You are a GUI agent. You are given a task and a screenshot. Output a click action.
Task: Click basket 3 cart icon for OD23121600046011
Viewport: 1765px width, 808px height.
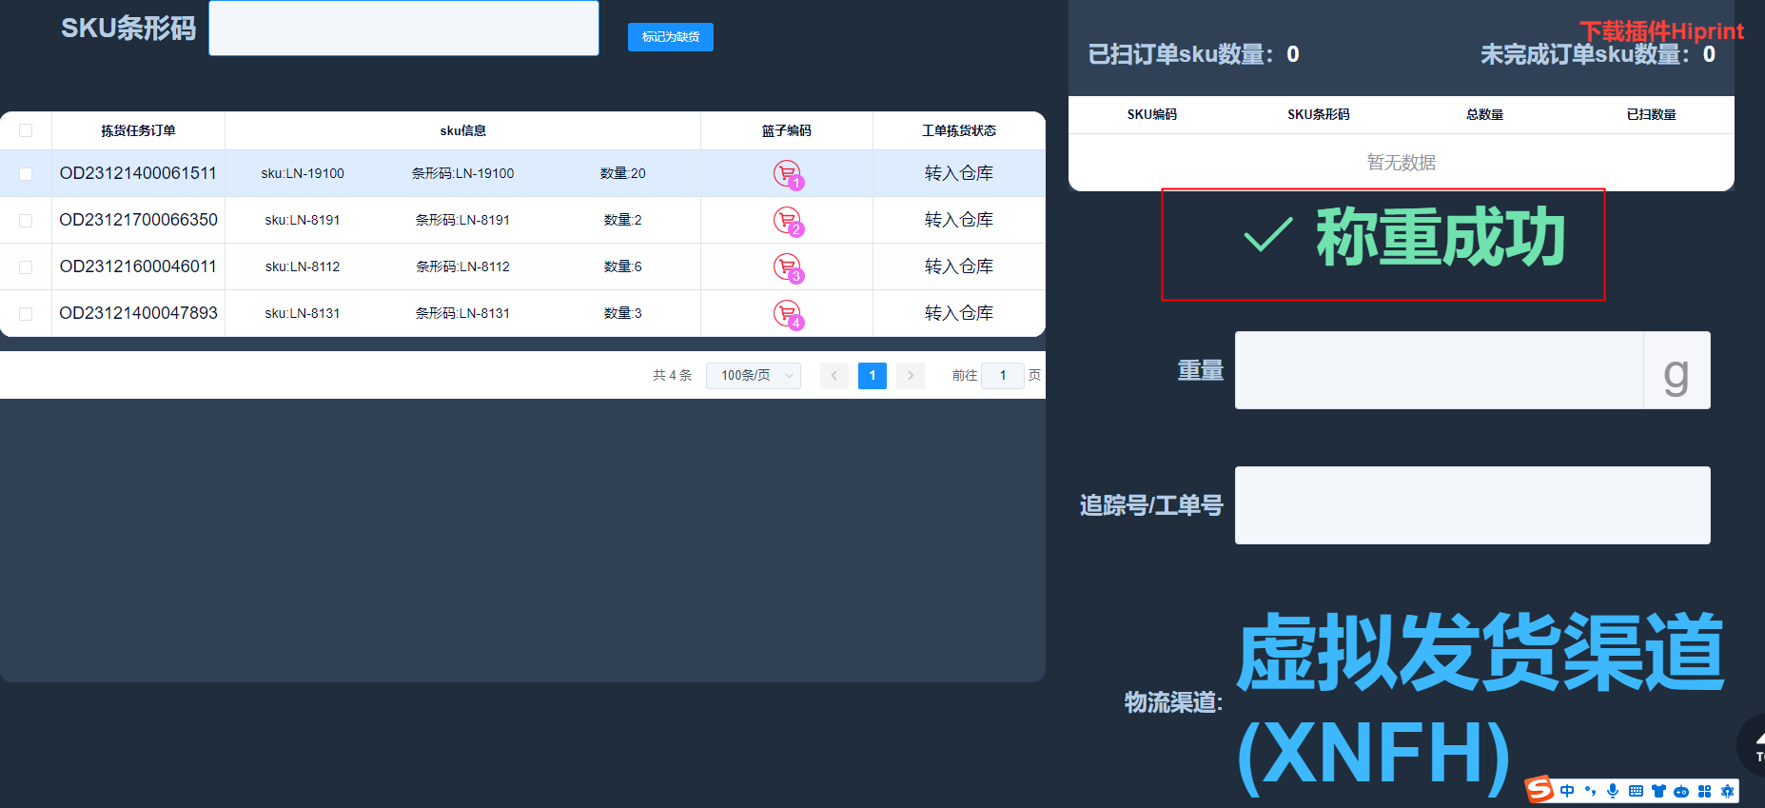click(x=788, y=267)
